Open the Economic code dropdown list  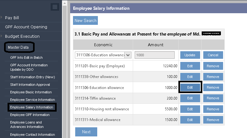(x=128, y=55)
